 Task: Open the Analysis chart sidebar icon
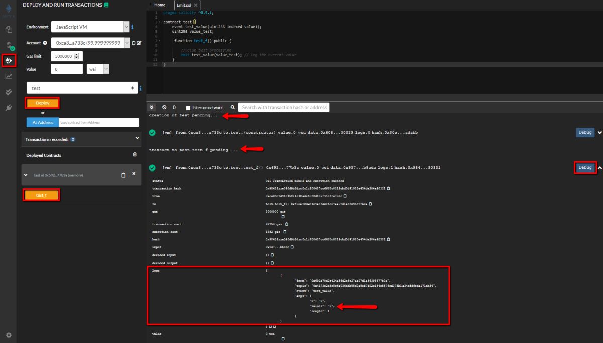coord(9,76)
